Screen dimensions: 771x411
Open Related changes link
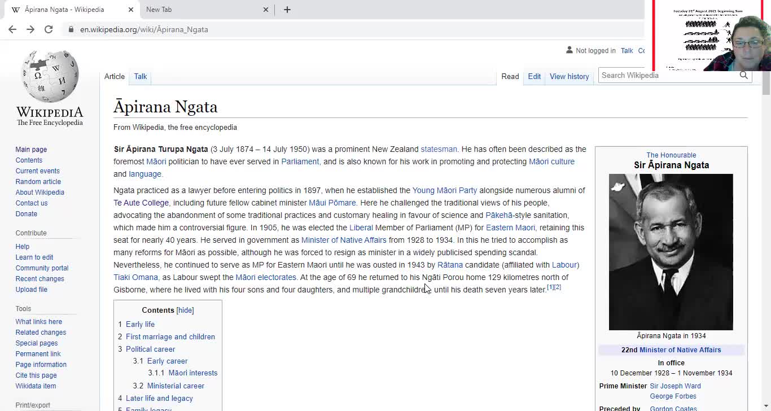click(x=41, y=333)
